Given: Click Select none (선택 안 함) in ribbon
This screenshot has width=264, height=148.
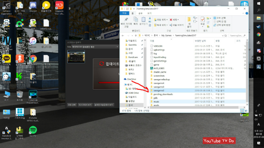Looking at the screenshot, I should 220,22.
